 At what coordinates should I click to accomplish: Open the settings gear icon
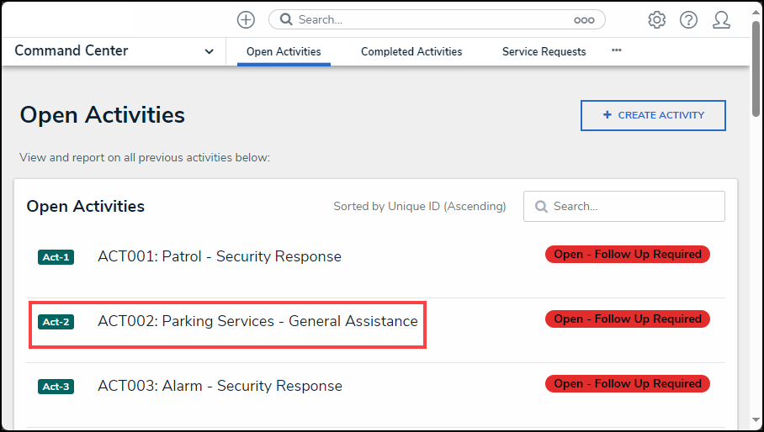(x=656, y=19)
